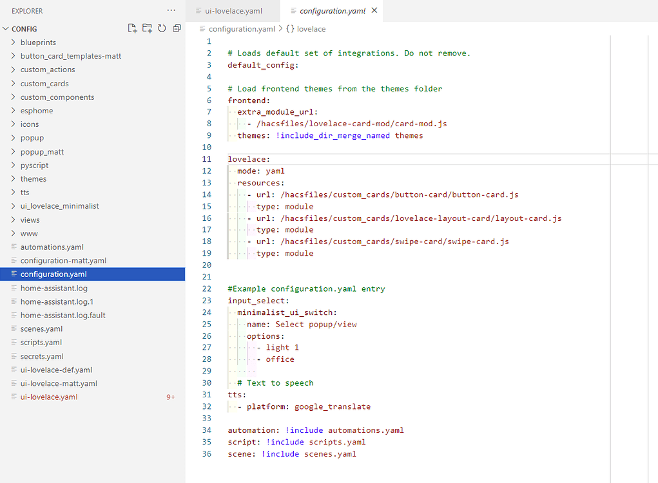Image resolution: width=658 pixels, height=483 pixels.
Task: Open the Views and More Actions menu
Action: [171, 10]
